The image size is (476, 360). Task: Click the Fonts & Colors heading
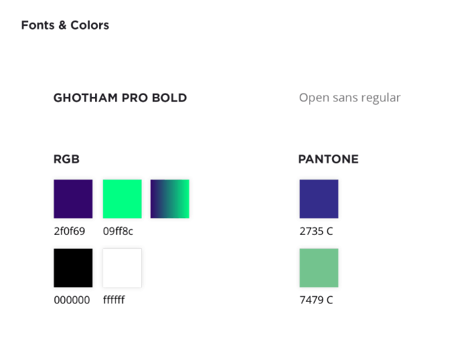point(65,25)
